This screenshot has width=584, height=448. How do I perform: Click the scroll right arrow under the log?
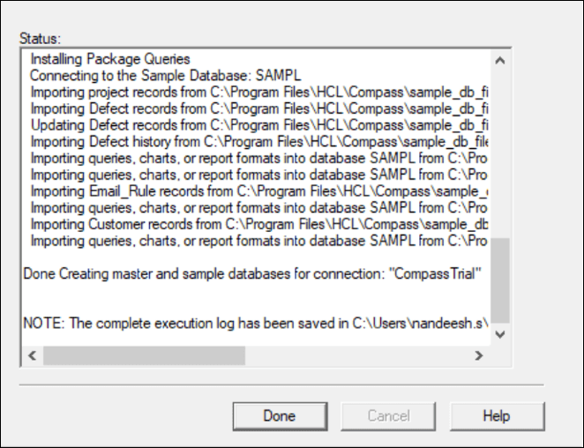pos(479,355)
